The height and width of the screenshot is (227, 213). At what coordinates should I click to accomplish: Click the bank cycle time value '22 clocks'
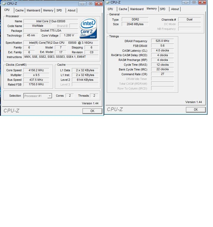coord(162,69)
